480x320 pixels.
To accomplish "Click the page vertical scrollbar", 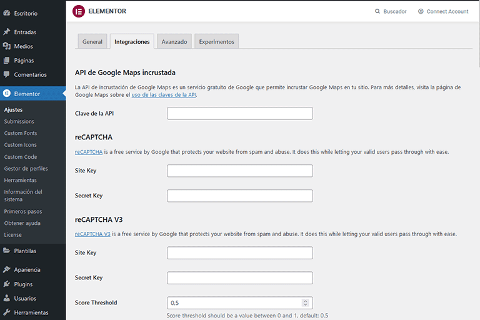I will click(x=478, y=34).
